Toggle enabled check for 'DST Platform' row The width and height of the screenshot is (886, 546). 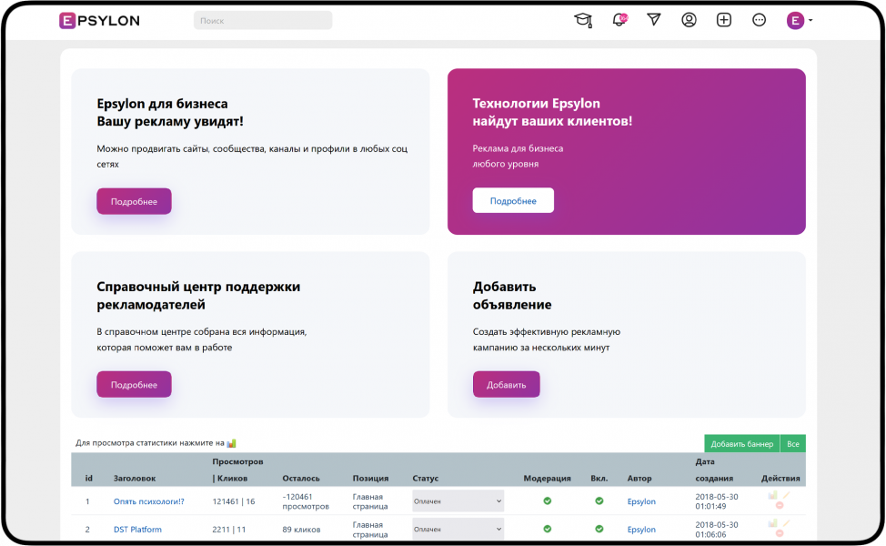coord(599,529)
